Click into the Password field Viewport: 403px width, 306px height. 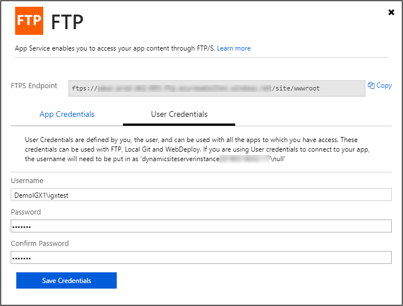pyautogui.click(x=201, y=226)
